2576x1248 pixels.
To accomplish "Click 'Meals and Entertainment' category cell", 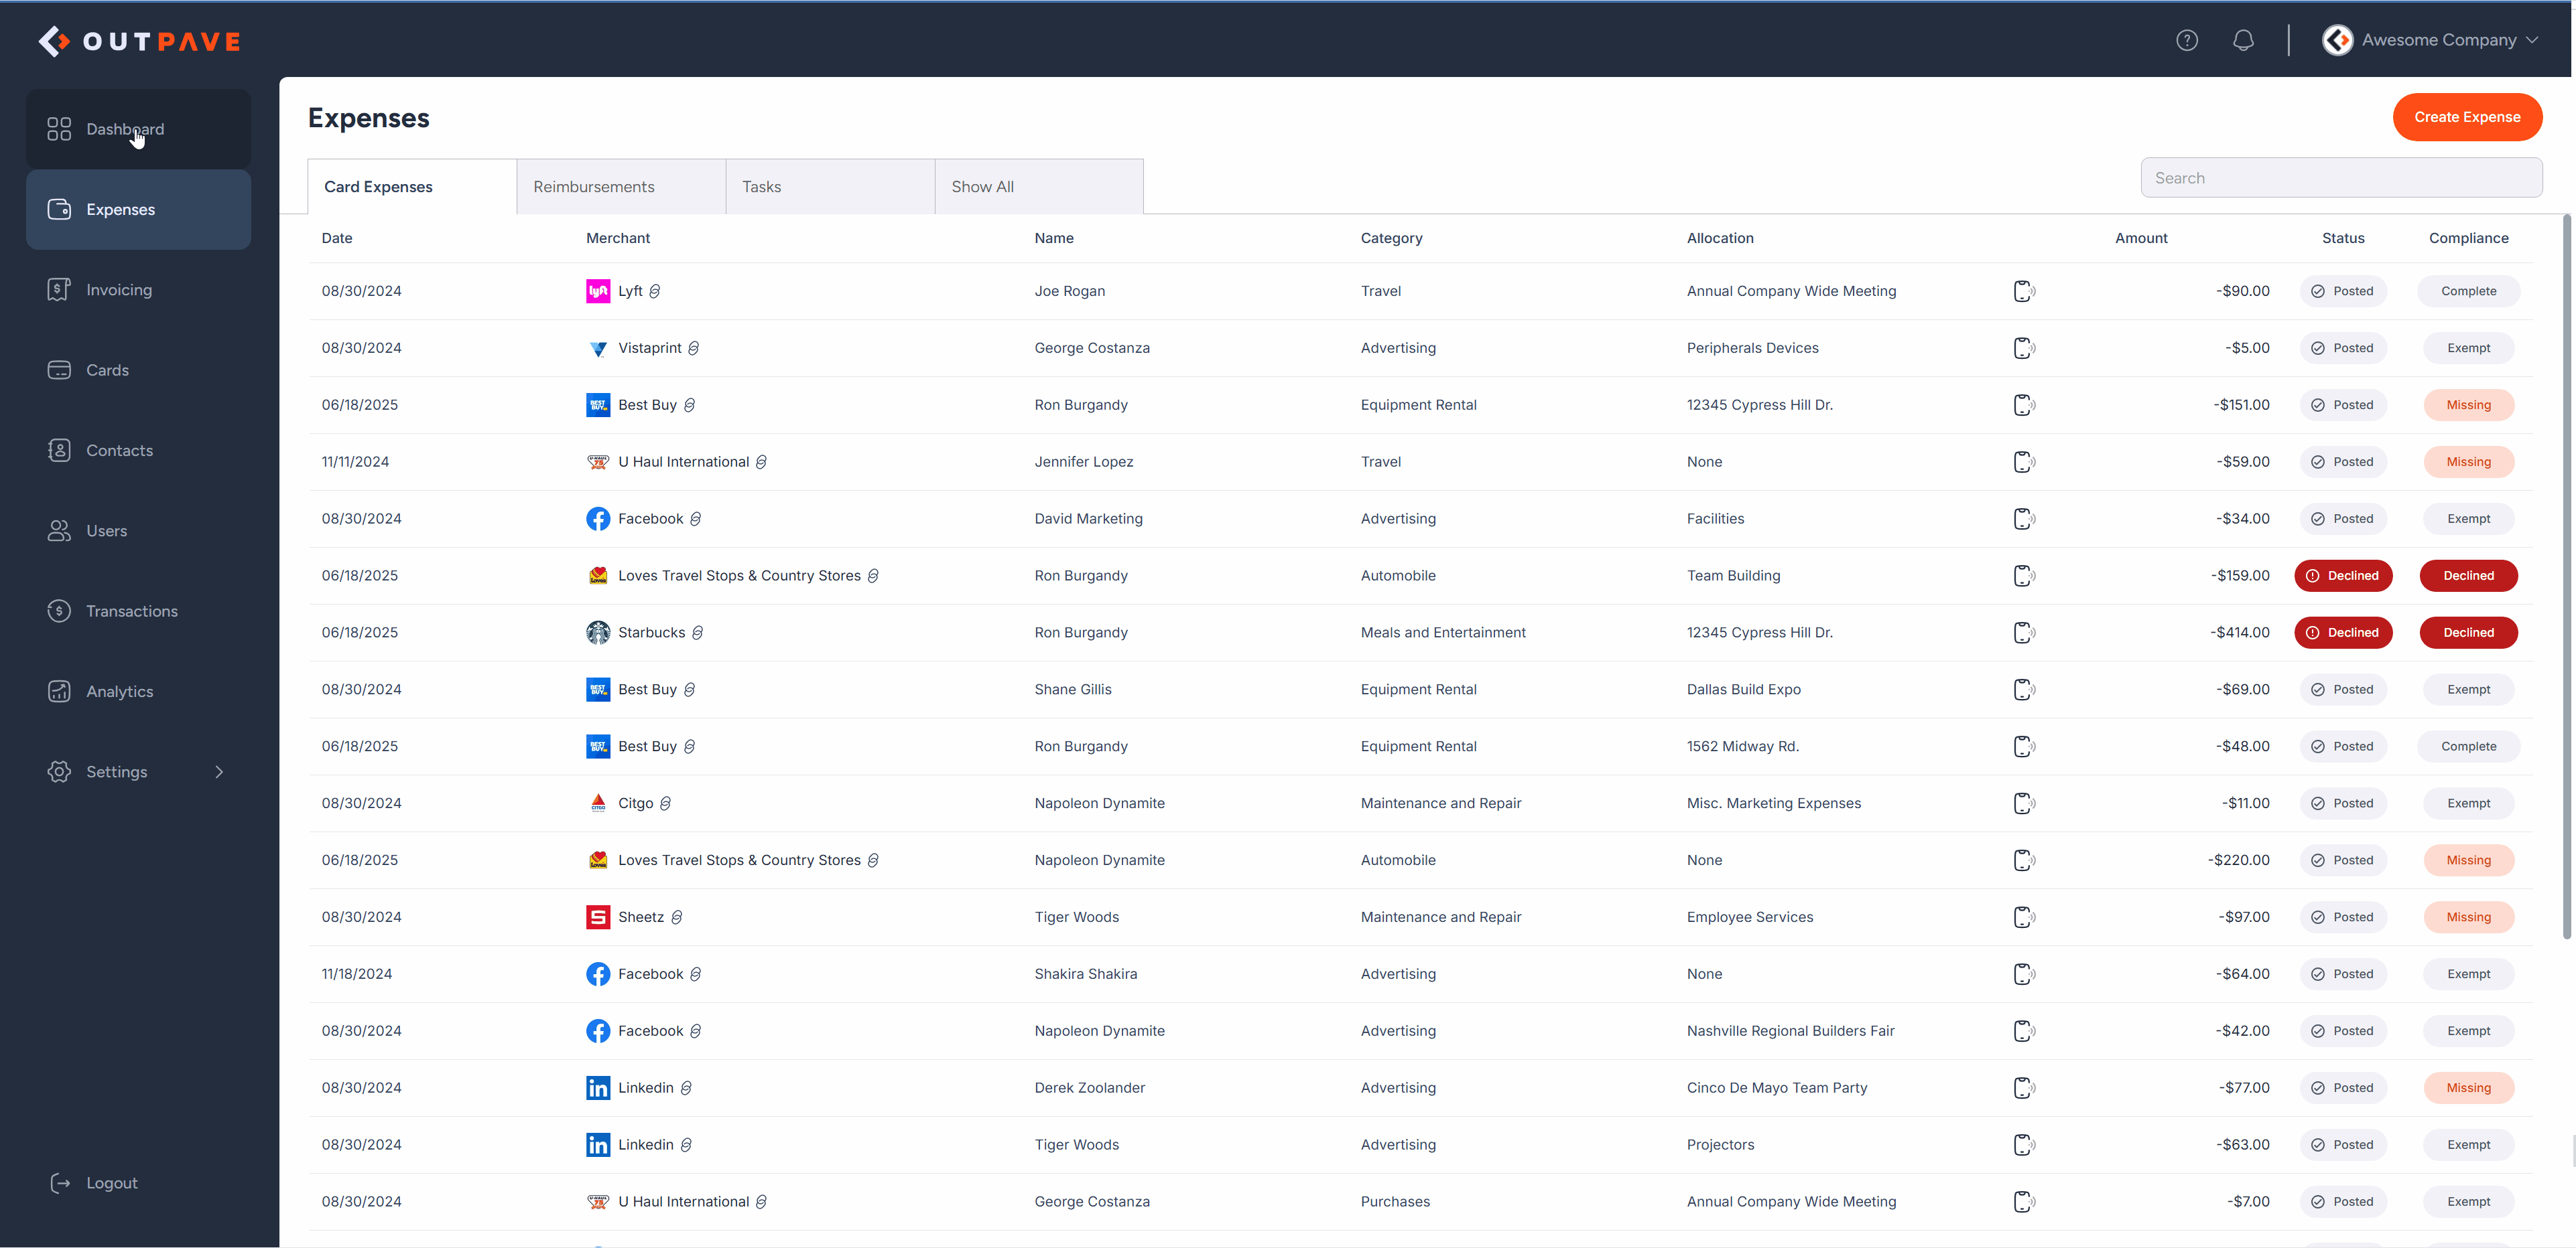I will (1443, 633).
